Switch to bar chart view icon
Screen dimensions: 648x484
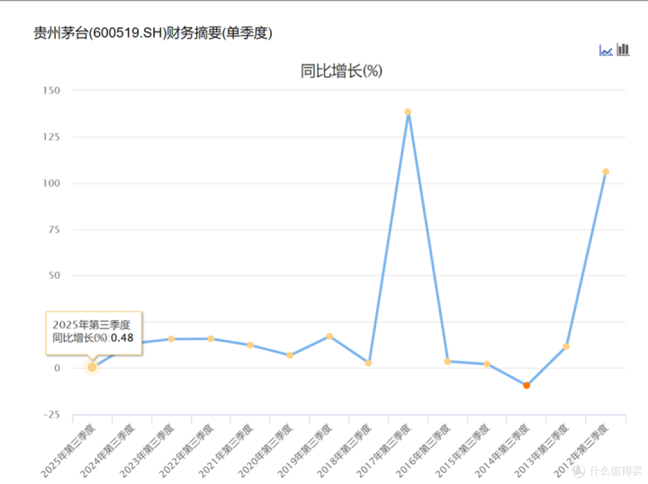(x=623, y=50)
